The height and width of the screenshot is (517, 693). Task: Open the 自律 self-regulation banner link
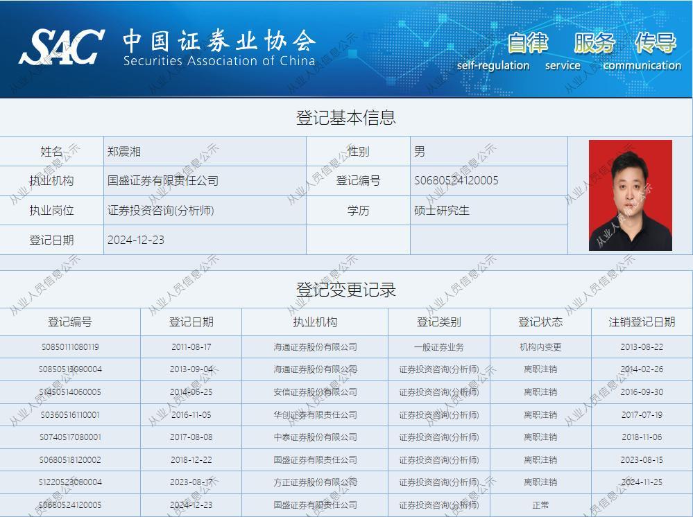pos(528,42)
